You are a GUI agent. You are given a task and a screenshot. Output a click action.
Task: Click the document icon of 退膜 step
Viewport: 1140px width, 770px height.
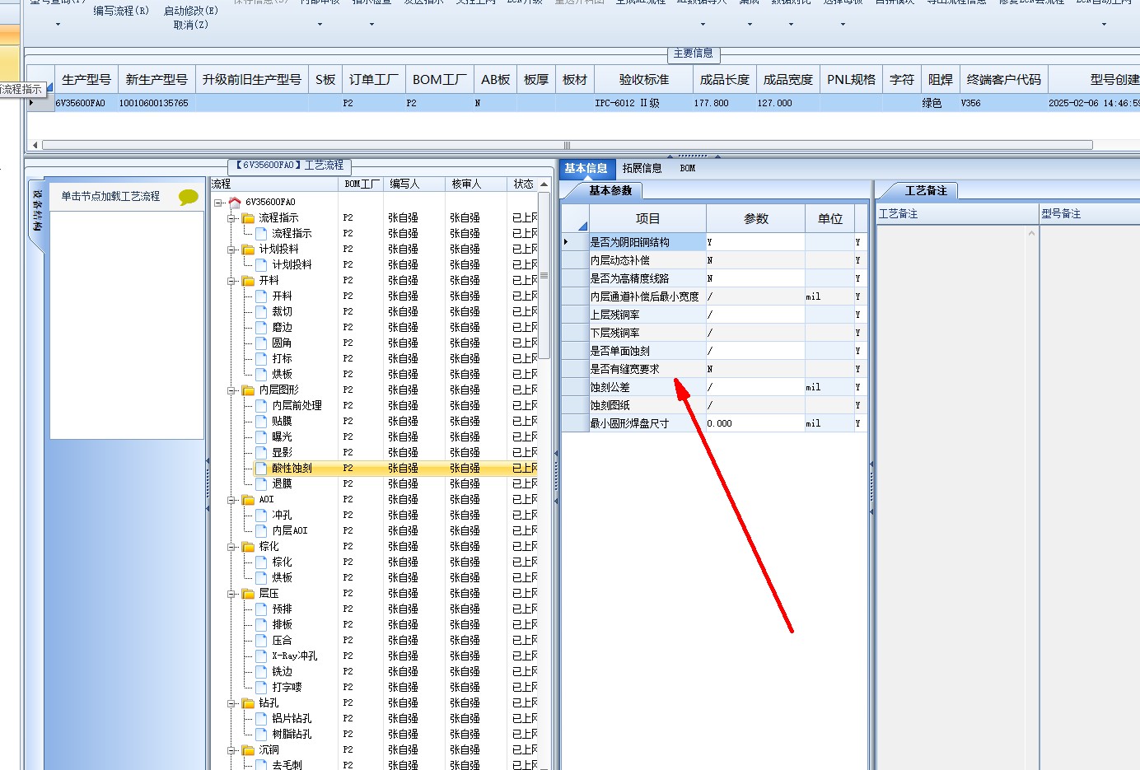click(x=261, y=484)
